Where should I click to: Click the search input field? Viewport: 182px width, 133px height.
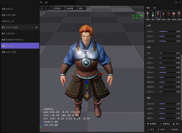(x=58, y=2)
